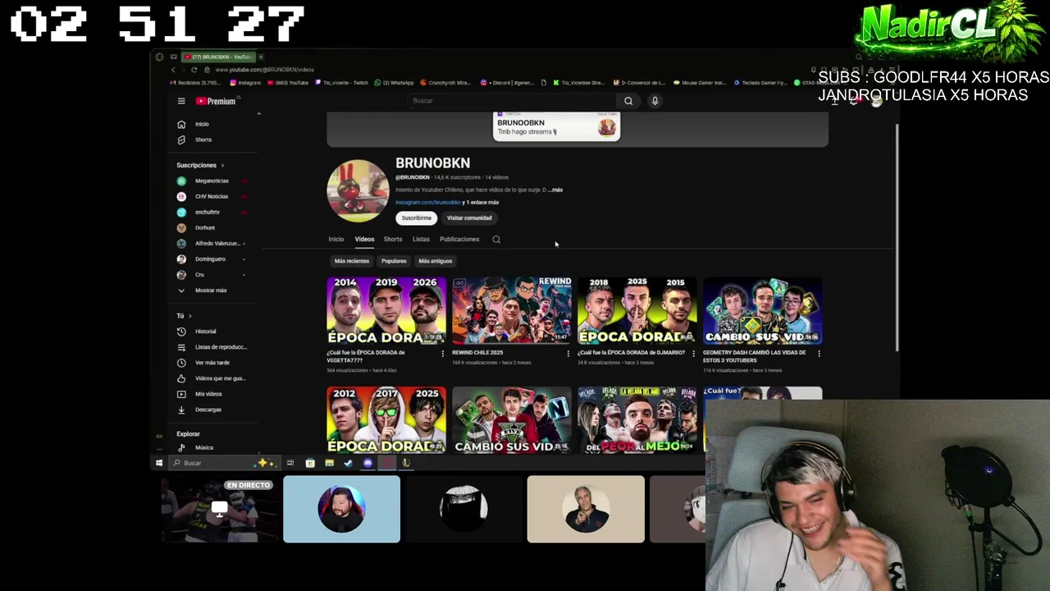
Task: Open Ver más tarde in sidebar
Action: point(203,363)
